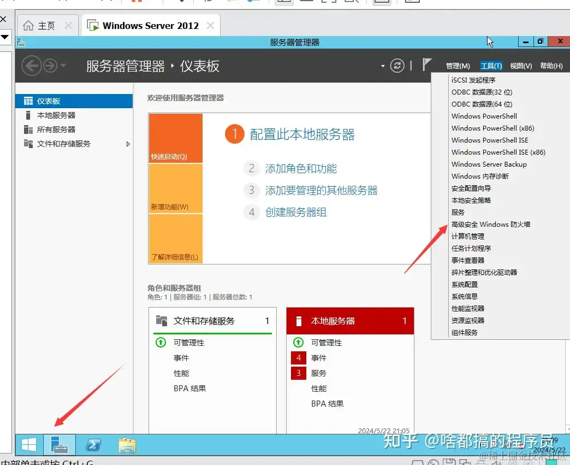
Task: Click the back navigation arrow in Server Manager
Action: pyautogui.click(x=32, y=66)
